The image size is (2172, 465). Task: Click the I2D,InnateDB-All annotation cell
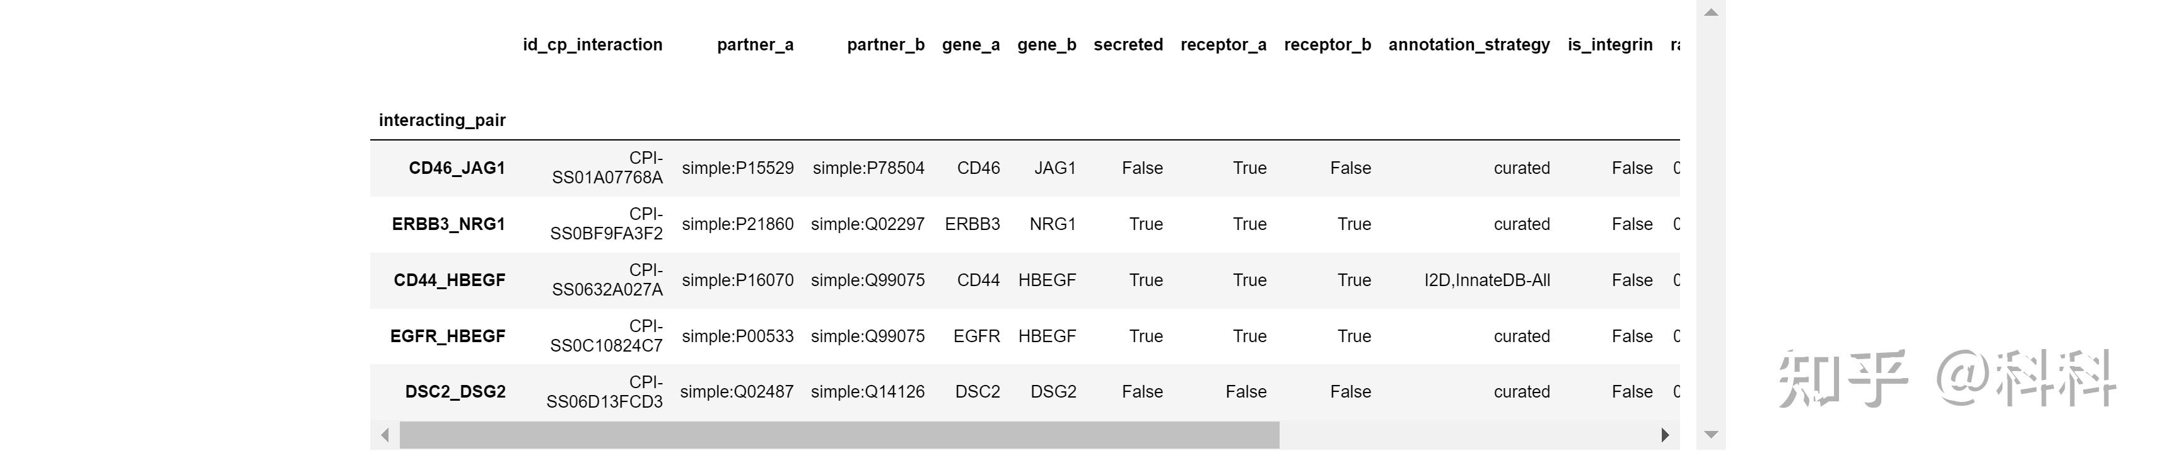1486,280
